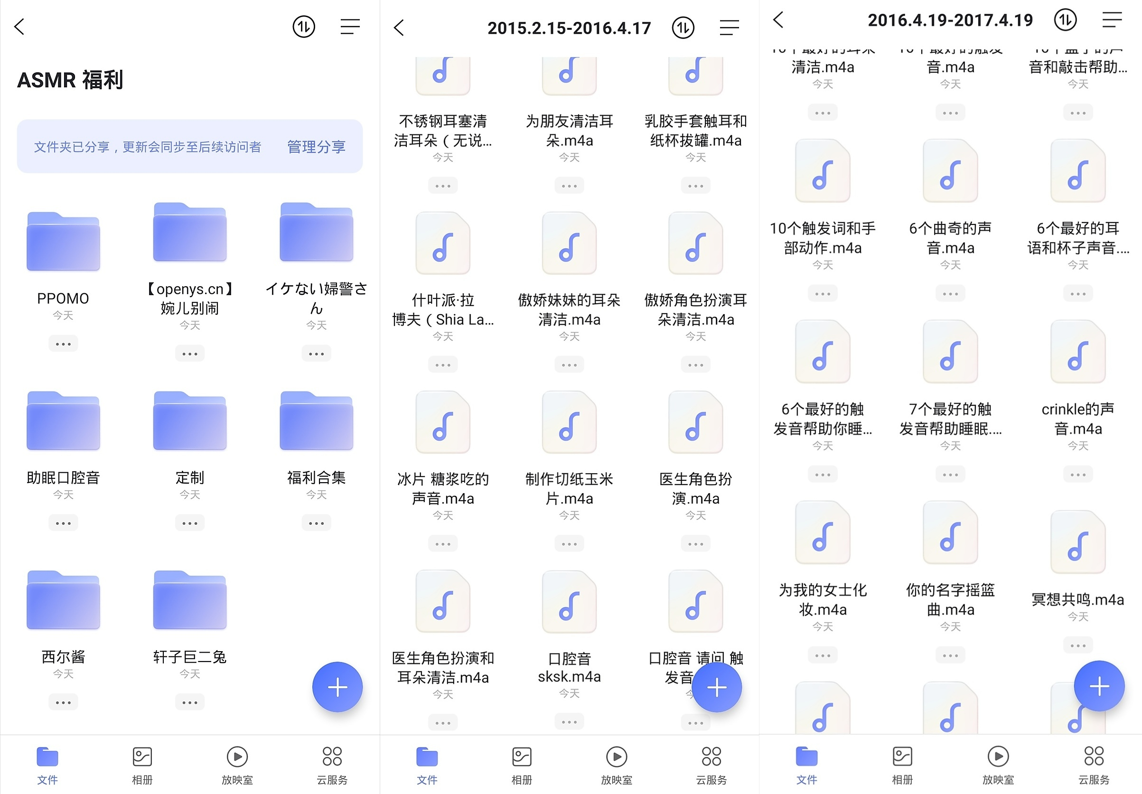Open 傲娇角色扮演耳朵清洁.m4a audio file
The height and width of the screenshot is (794, 1142).
click(695, 243)
